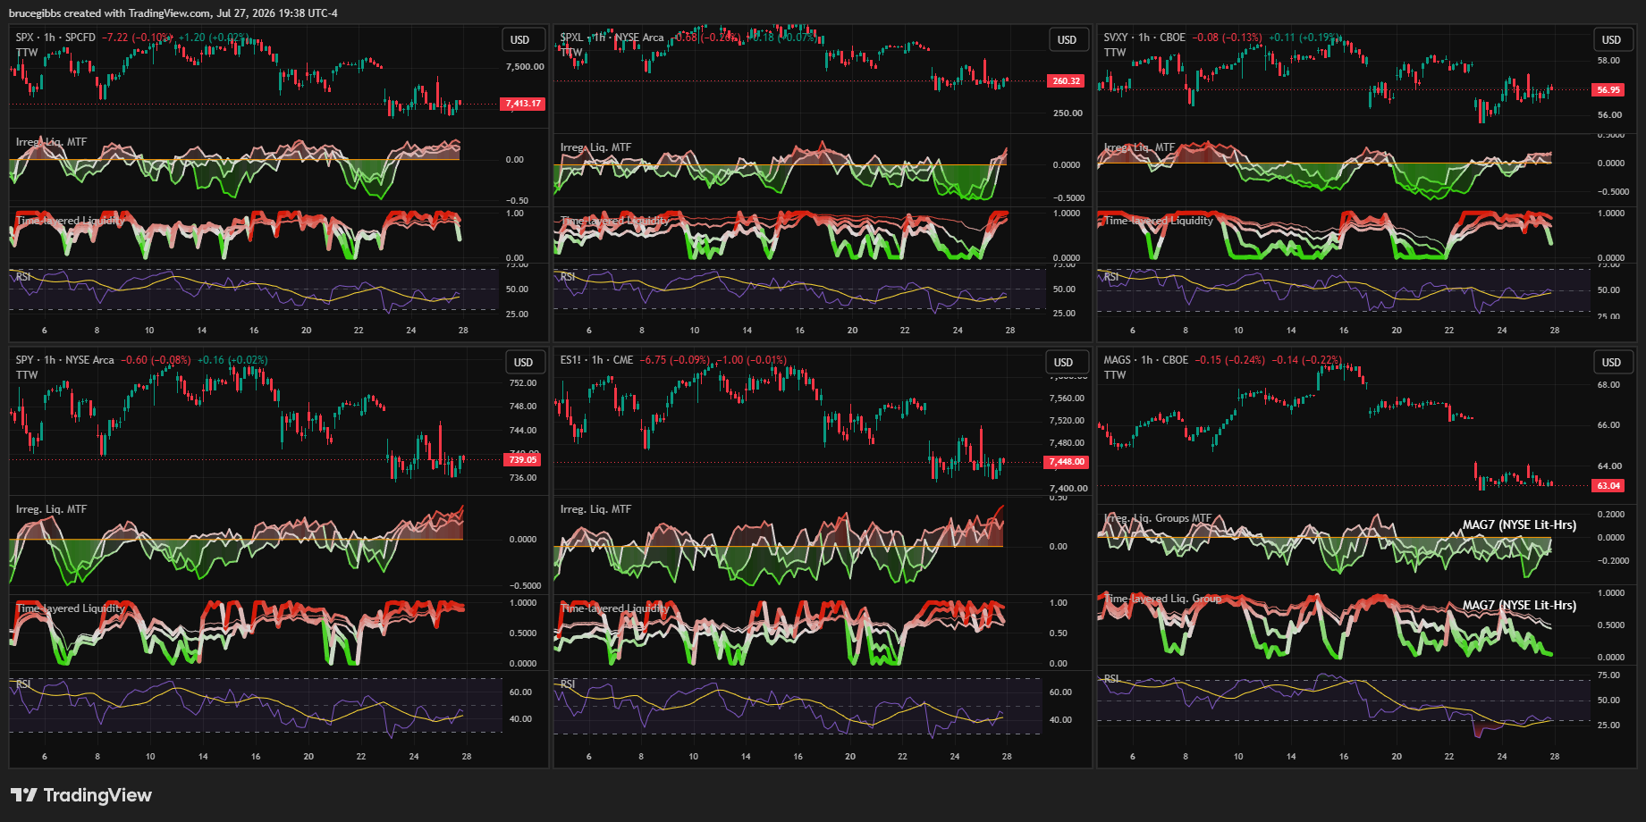
Task: Open the USD currency selector on SPY chart
Action: click(523, 362)
